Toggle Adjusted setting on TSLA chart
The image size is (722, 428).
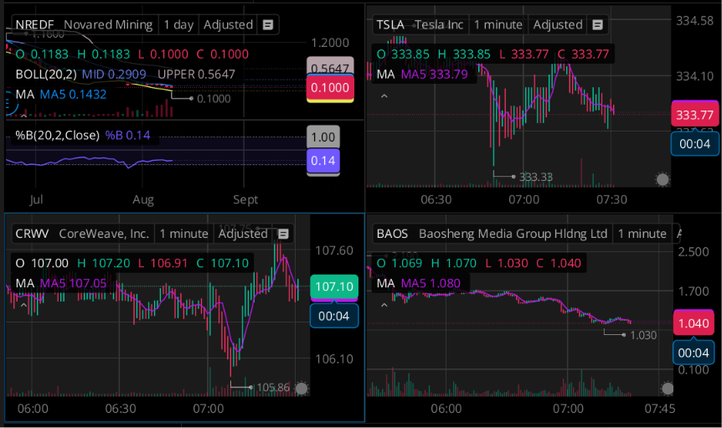(558, 25)
